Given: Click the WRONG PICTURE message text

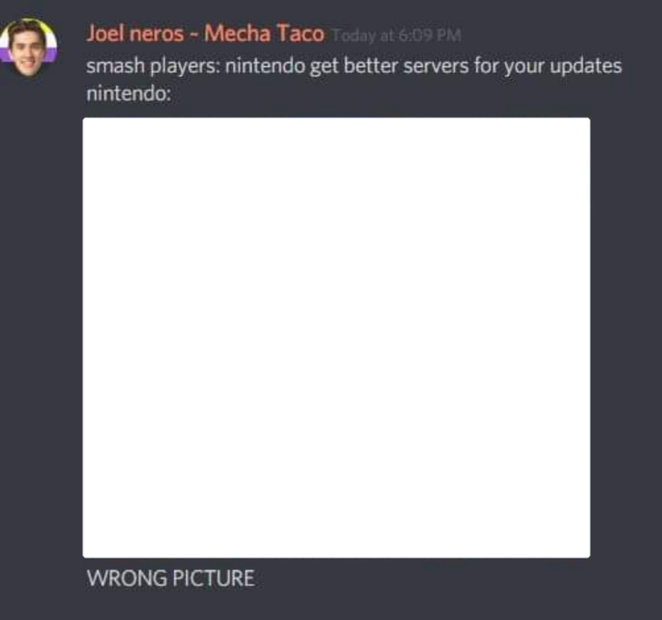Looking at the screenshot, I should tap(171, 578).
